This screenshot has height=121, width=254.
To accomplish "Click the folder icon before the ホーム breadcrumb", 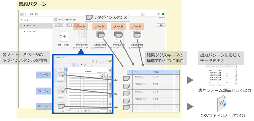I will pos(56,20).
